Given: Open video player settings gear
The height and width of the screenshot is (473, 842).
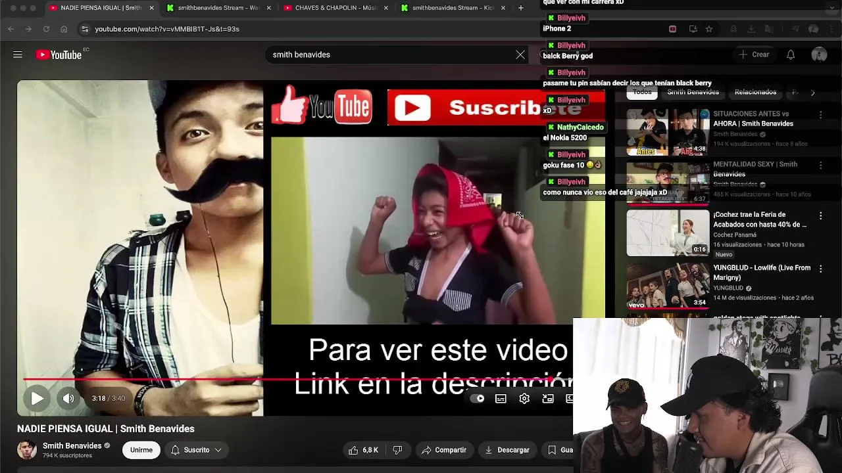Looking at the screenshot, I should coord(524,398).
